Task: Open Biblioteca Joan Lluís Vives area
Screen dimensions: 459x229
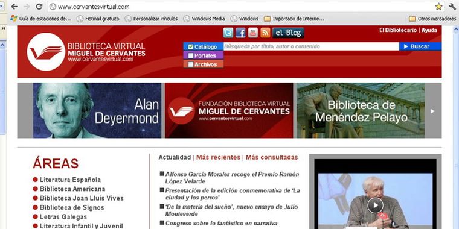Action: [x=82, y=198]
